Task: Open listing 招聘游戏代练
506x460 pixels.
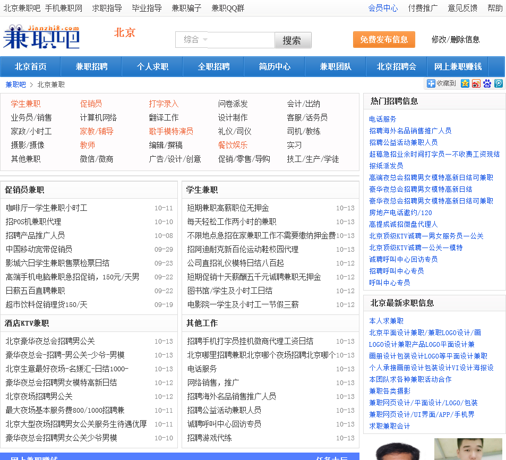Action: click(x=209, y=438)
